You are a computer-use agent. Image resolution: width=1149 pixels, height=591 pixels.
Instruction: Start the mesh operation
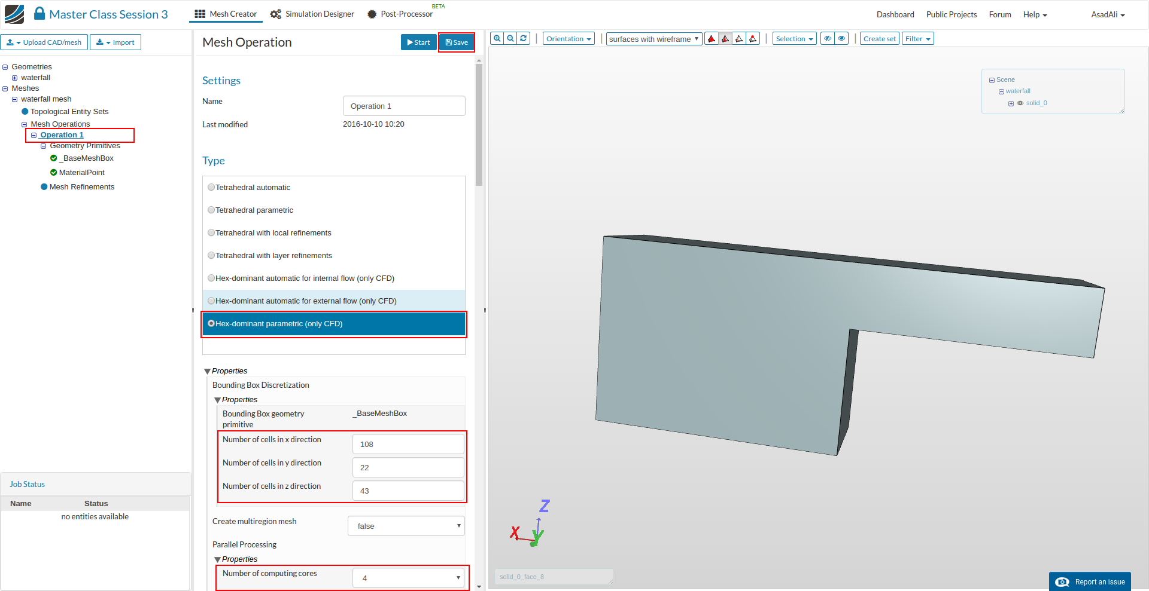click(x=418, y=42)
